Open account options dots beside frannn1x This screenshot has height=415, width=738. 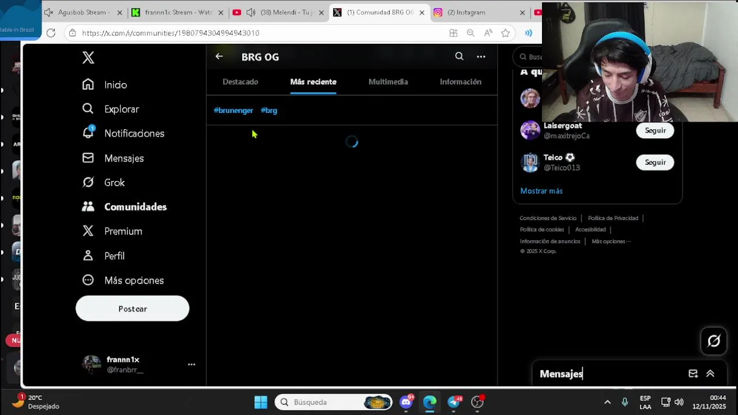191,364
